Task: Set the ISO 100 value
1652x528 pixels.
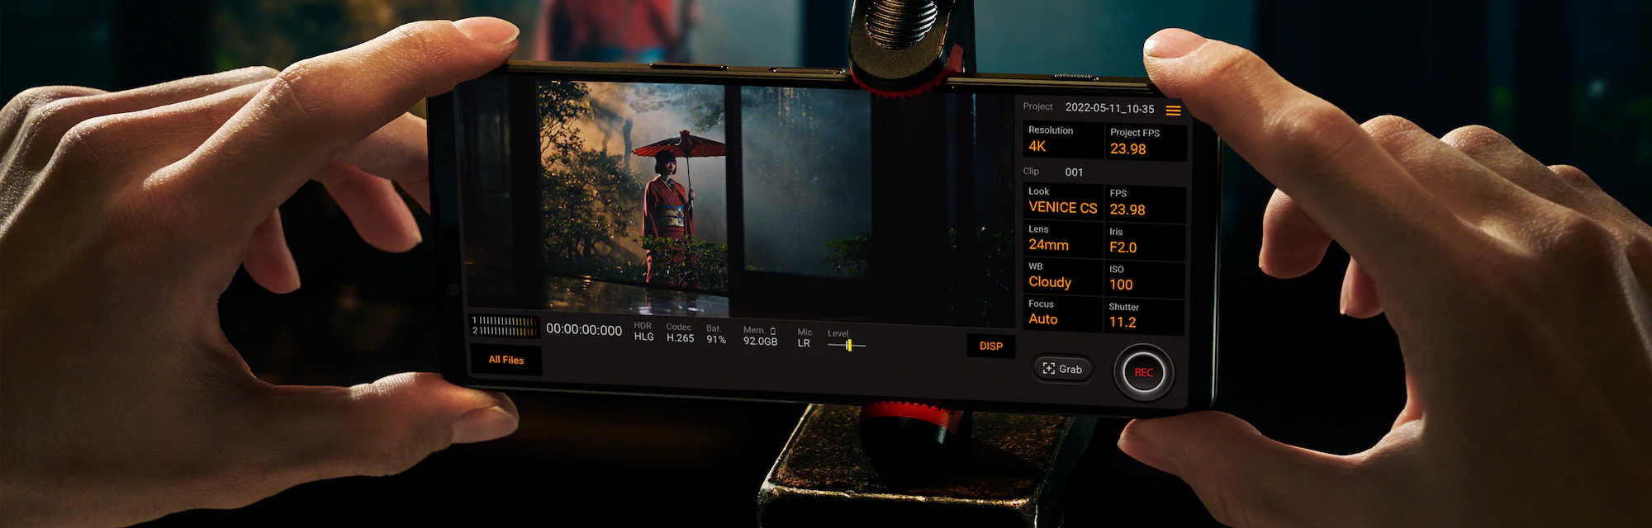Action: pyautogui.click(x=1144, y=279)
